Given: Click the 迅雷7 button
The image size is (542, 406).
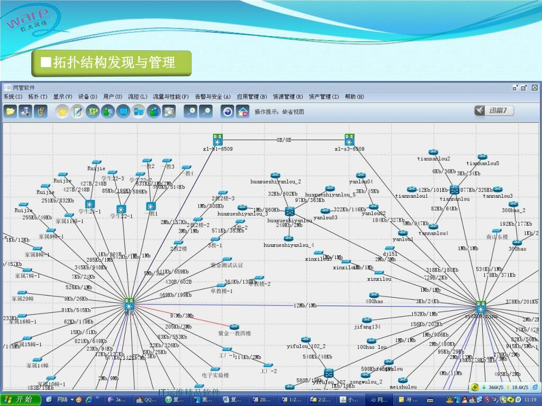Looking at the screenshot, I should point(494,110).
